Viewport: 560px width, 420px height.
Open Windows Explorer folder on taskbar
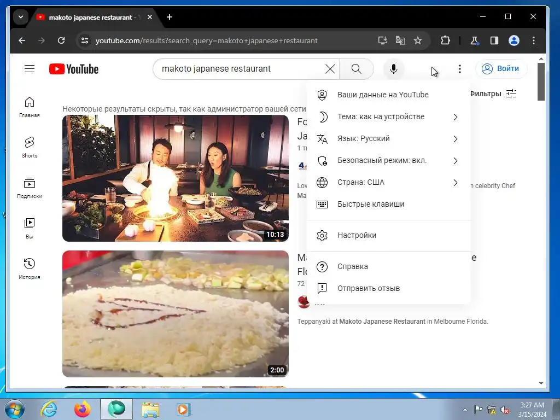tap(151, 409)
